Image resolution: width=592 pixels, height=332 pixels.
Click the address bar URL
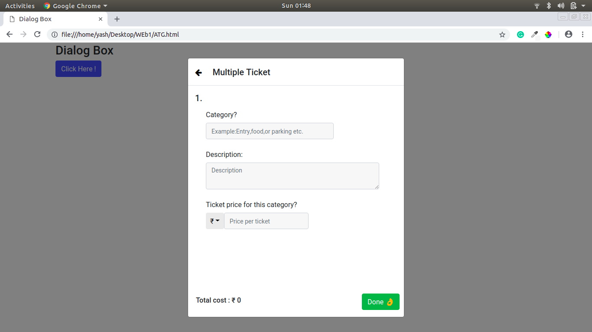click(x=120, y=35)
